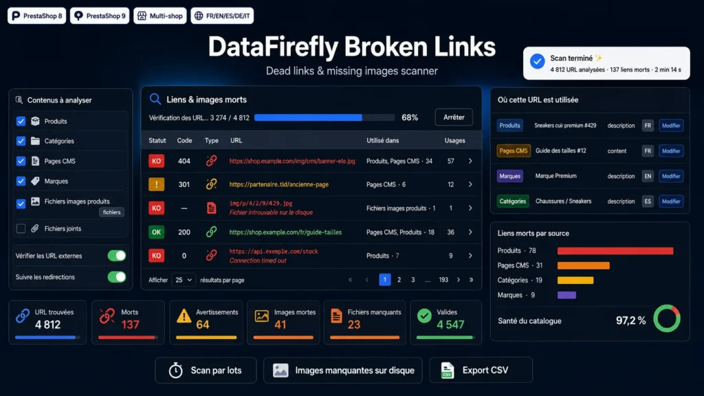
Task: Open the 25 résultats par page dropdown
Action: [x=183, y=280]
